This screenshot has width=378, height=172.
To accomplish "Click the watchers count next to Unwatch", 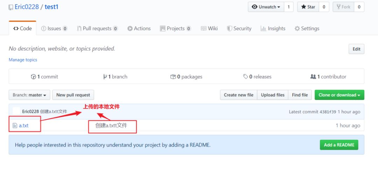I will tap(288, 7).
